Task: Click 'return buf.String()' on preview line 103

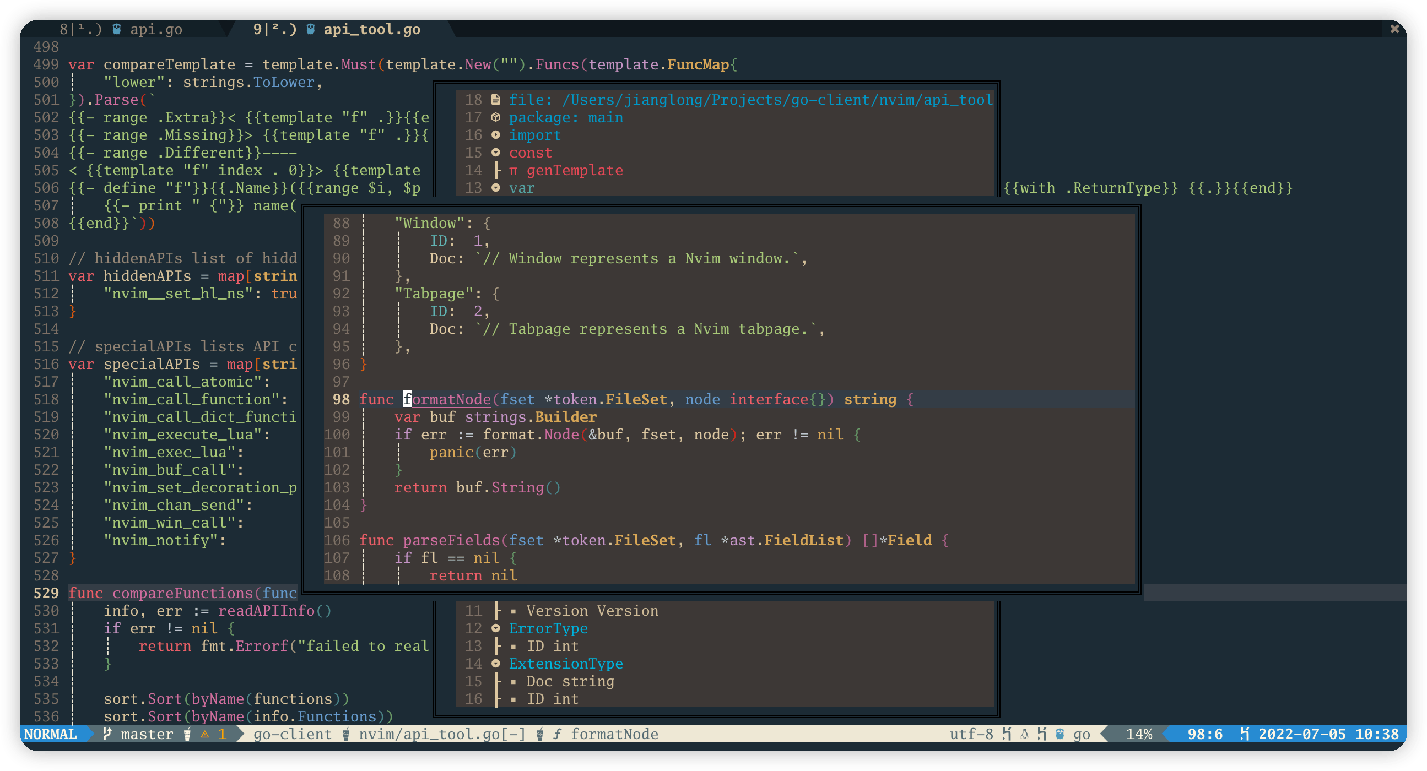Action: (478, 487)
